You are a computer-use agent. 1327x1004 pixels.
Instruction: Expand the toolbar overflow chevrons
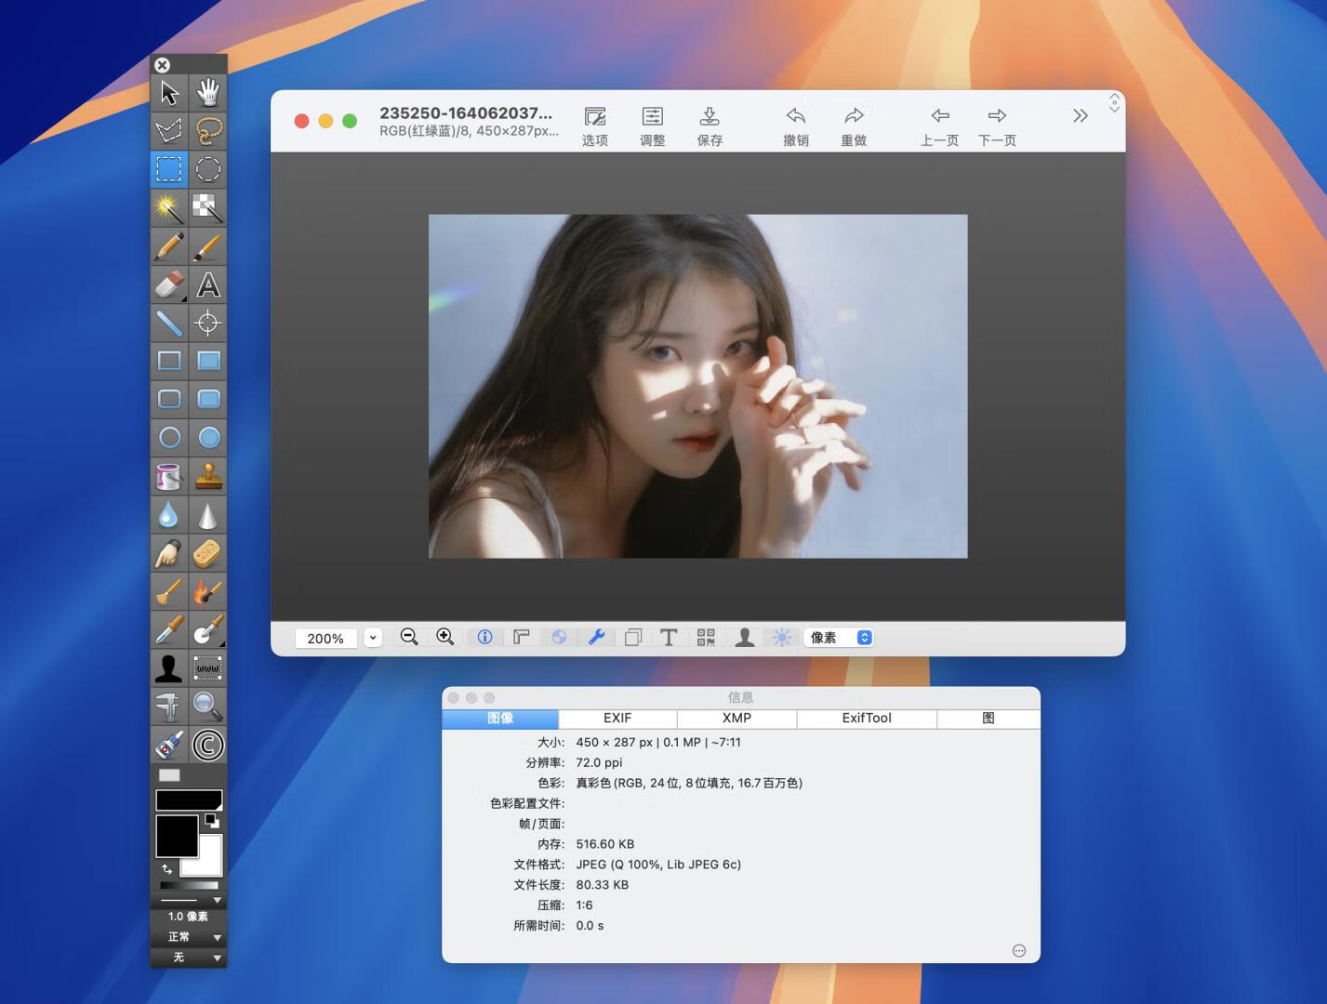point(1080,116)
